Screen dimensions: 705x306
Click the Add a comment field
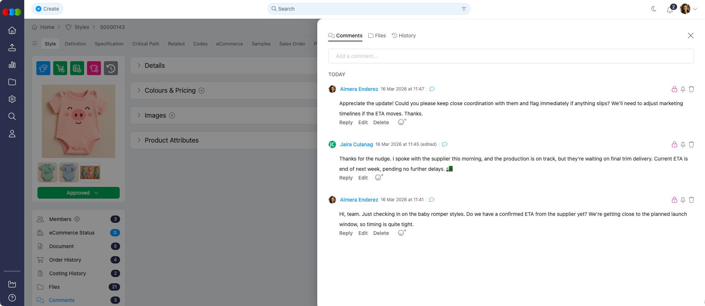[x=511, y=56]
